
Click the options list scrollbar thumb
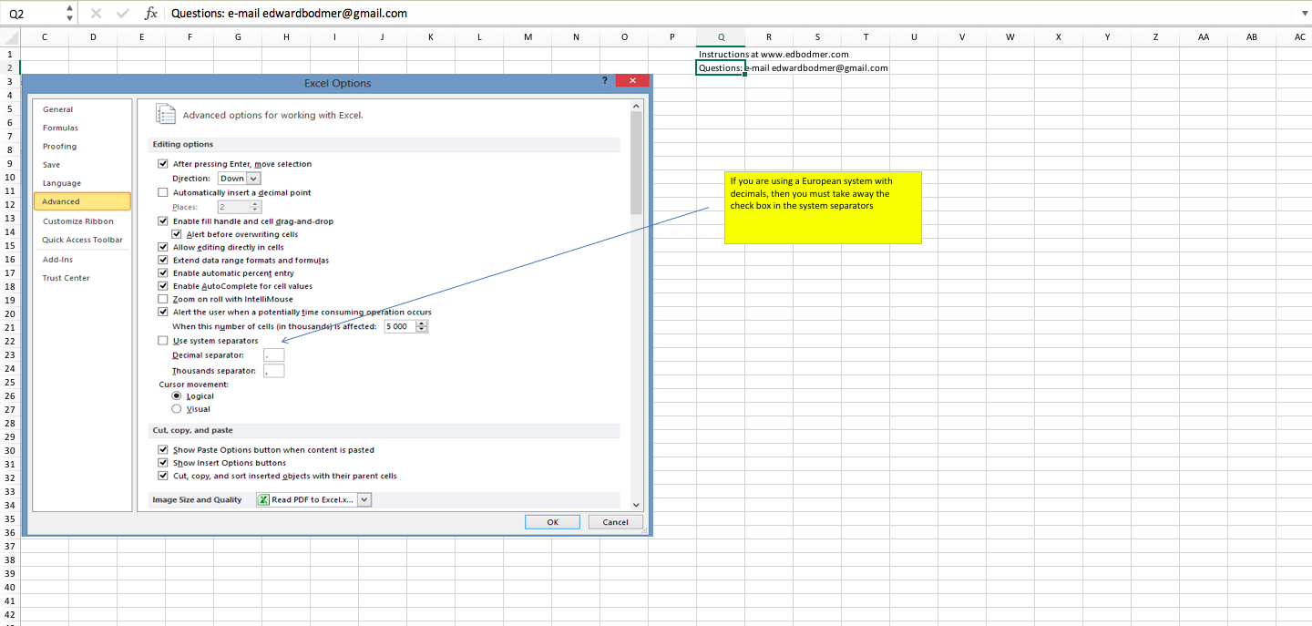(636, 162)
